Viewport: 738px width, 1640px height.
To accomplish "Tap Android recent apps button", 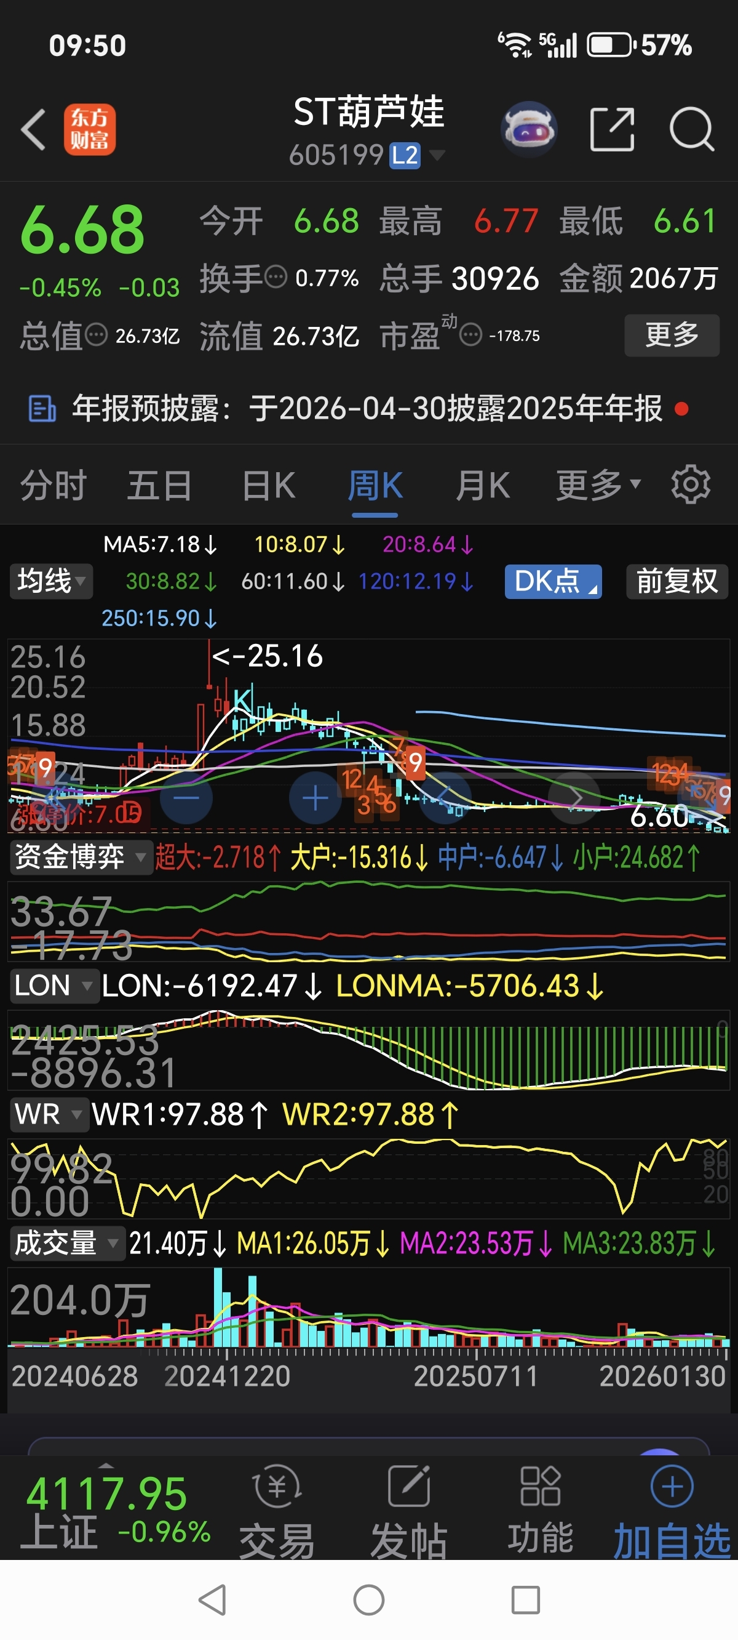I will (525, 1600).
